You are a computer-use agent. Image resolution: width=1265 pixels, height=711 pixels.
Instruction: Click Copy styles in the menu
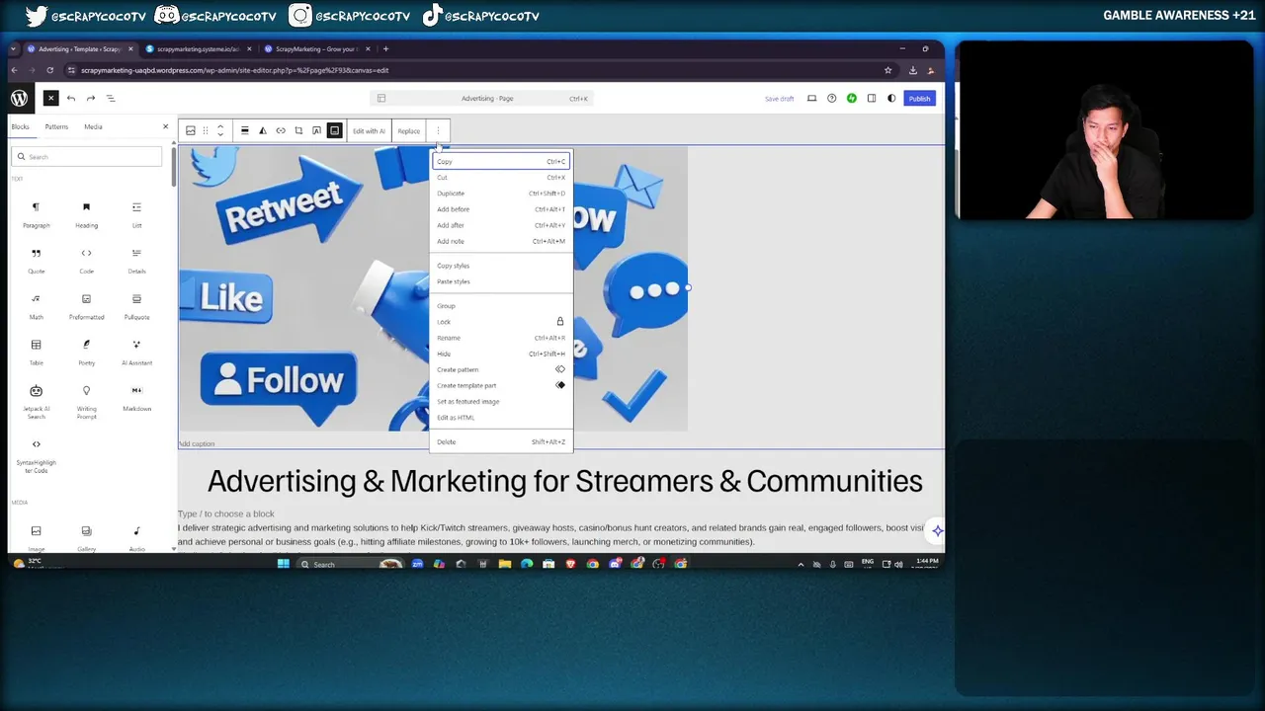(x=501, y=266)
